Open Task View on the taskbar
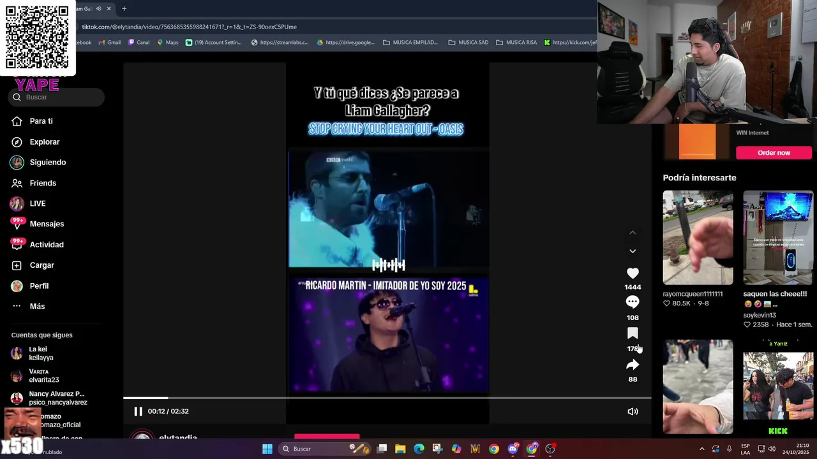817x459 pixels. [x=382, y=449]
